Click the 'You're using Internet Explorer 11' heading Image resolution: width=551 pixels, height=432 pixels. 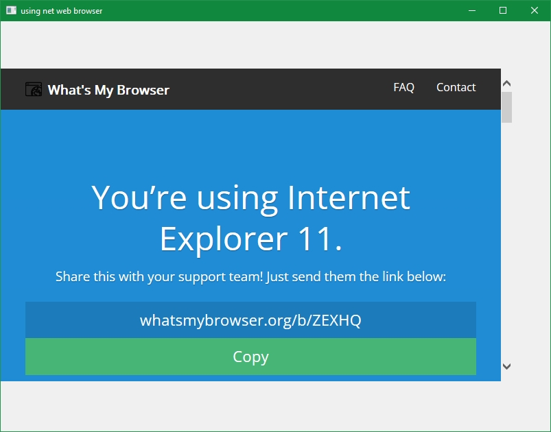tap(251, 218)
